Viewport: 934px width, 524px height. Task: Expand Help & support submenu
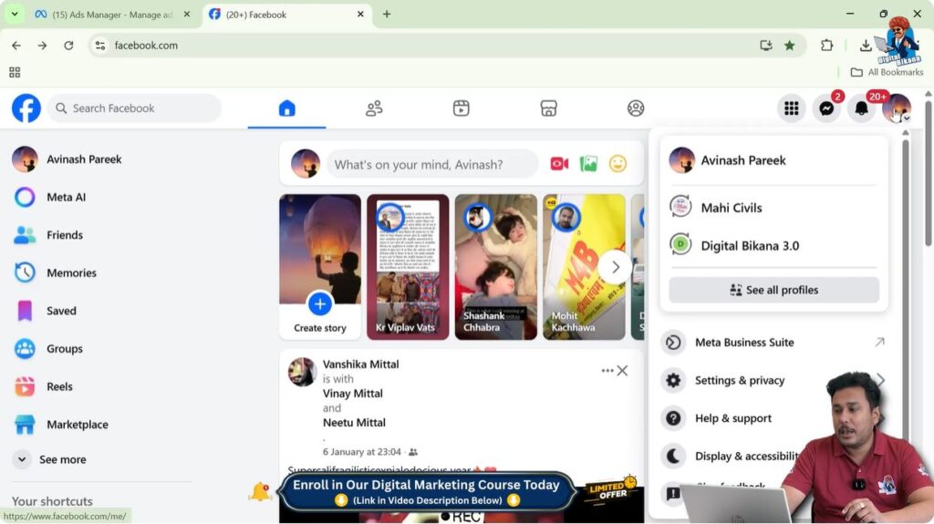pyautogui.click(x=773, y=418)
